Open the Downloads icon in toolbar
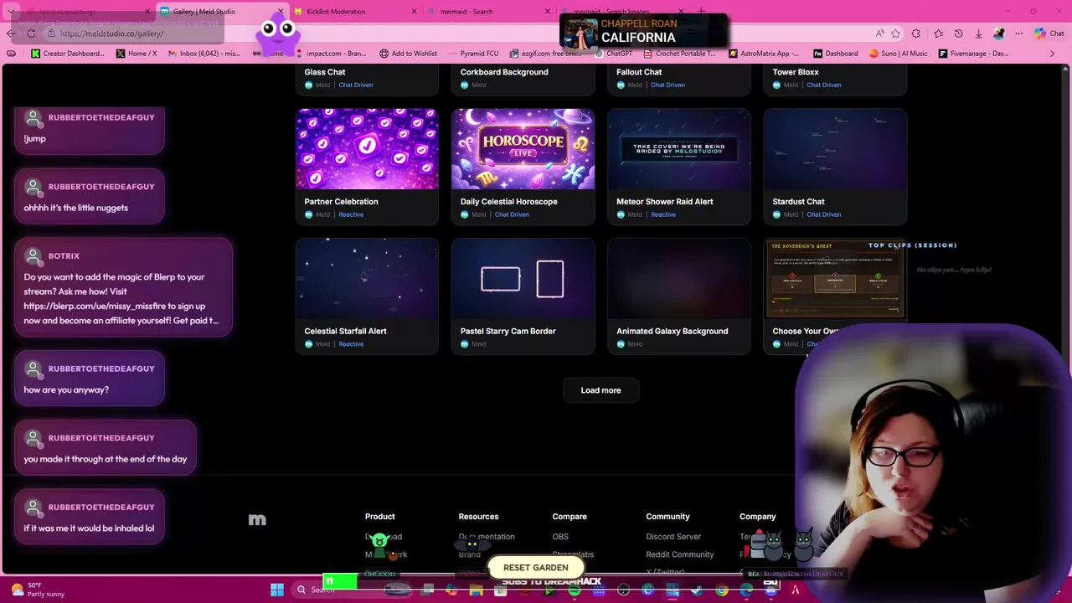The height and width of the screenshot is (603, 1072). pyautogui.click(x=978, y=33)
